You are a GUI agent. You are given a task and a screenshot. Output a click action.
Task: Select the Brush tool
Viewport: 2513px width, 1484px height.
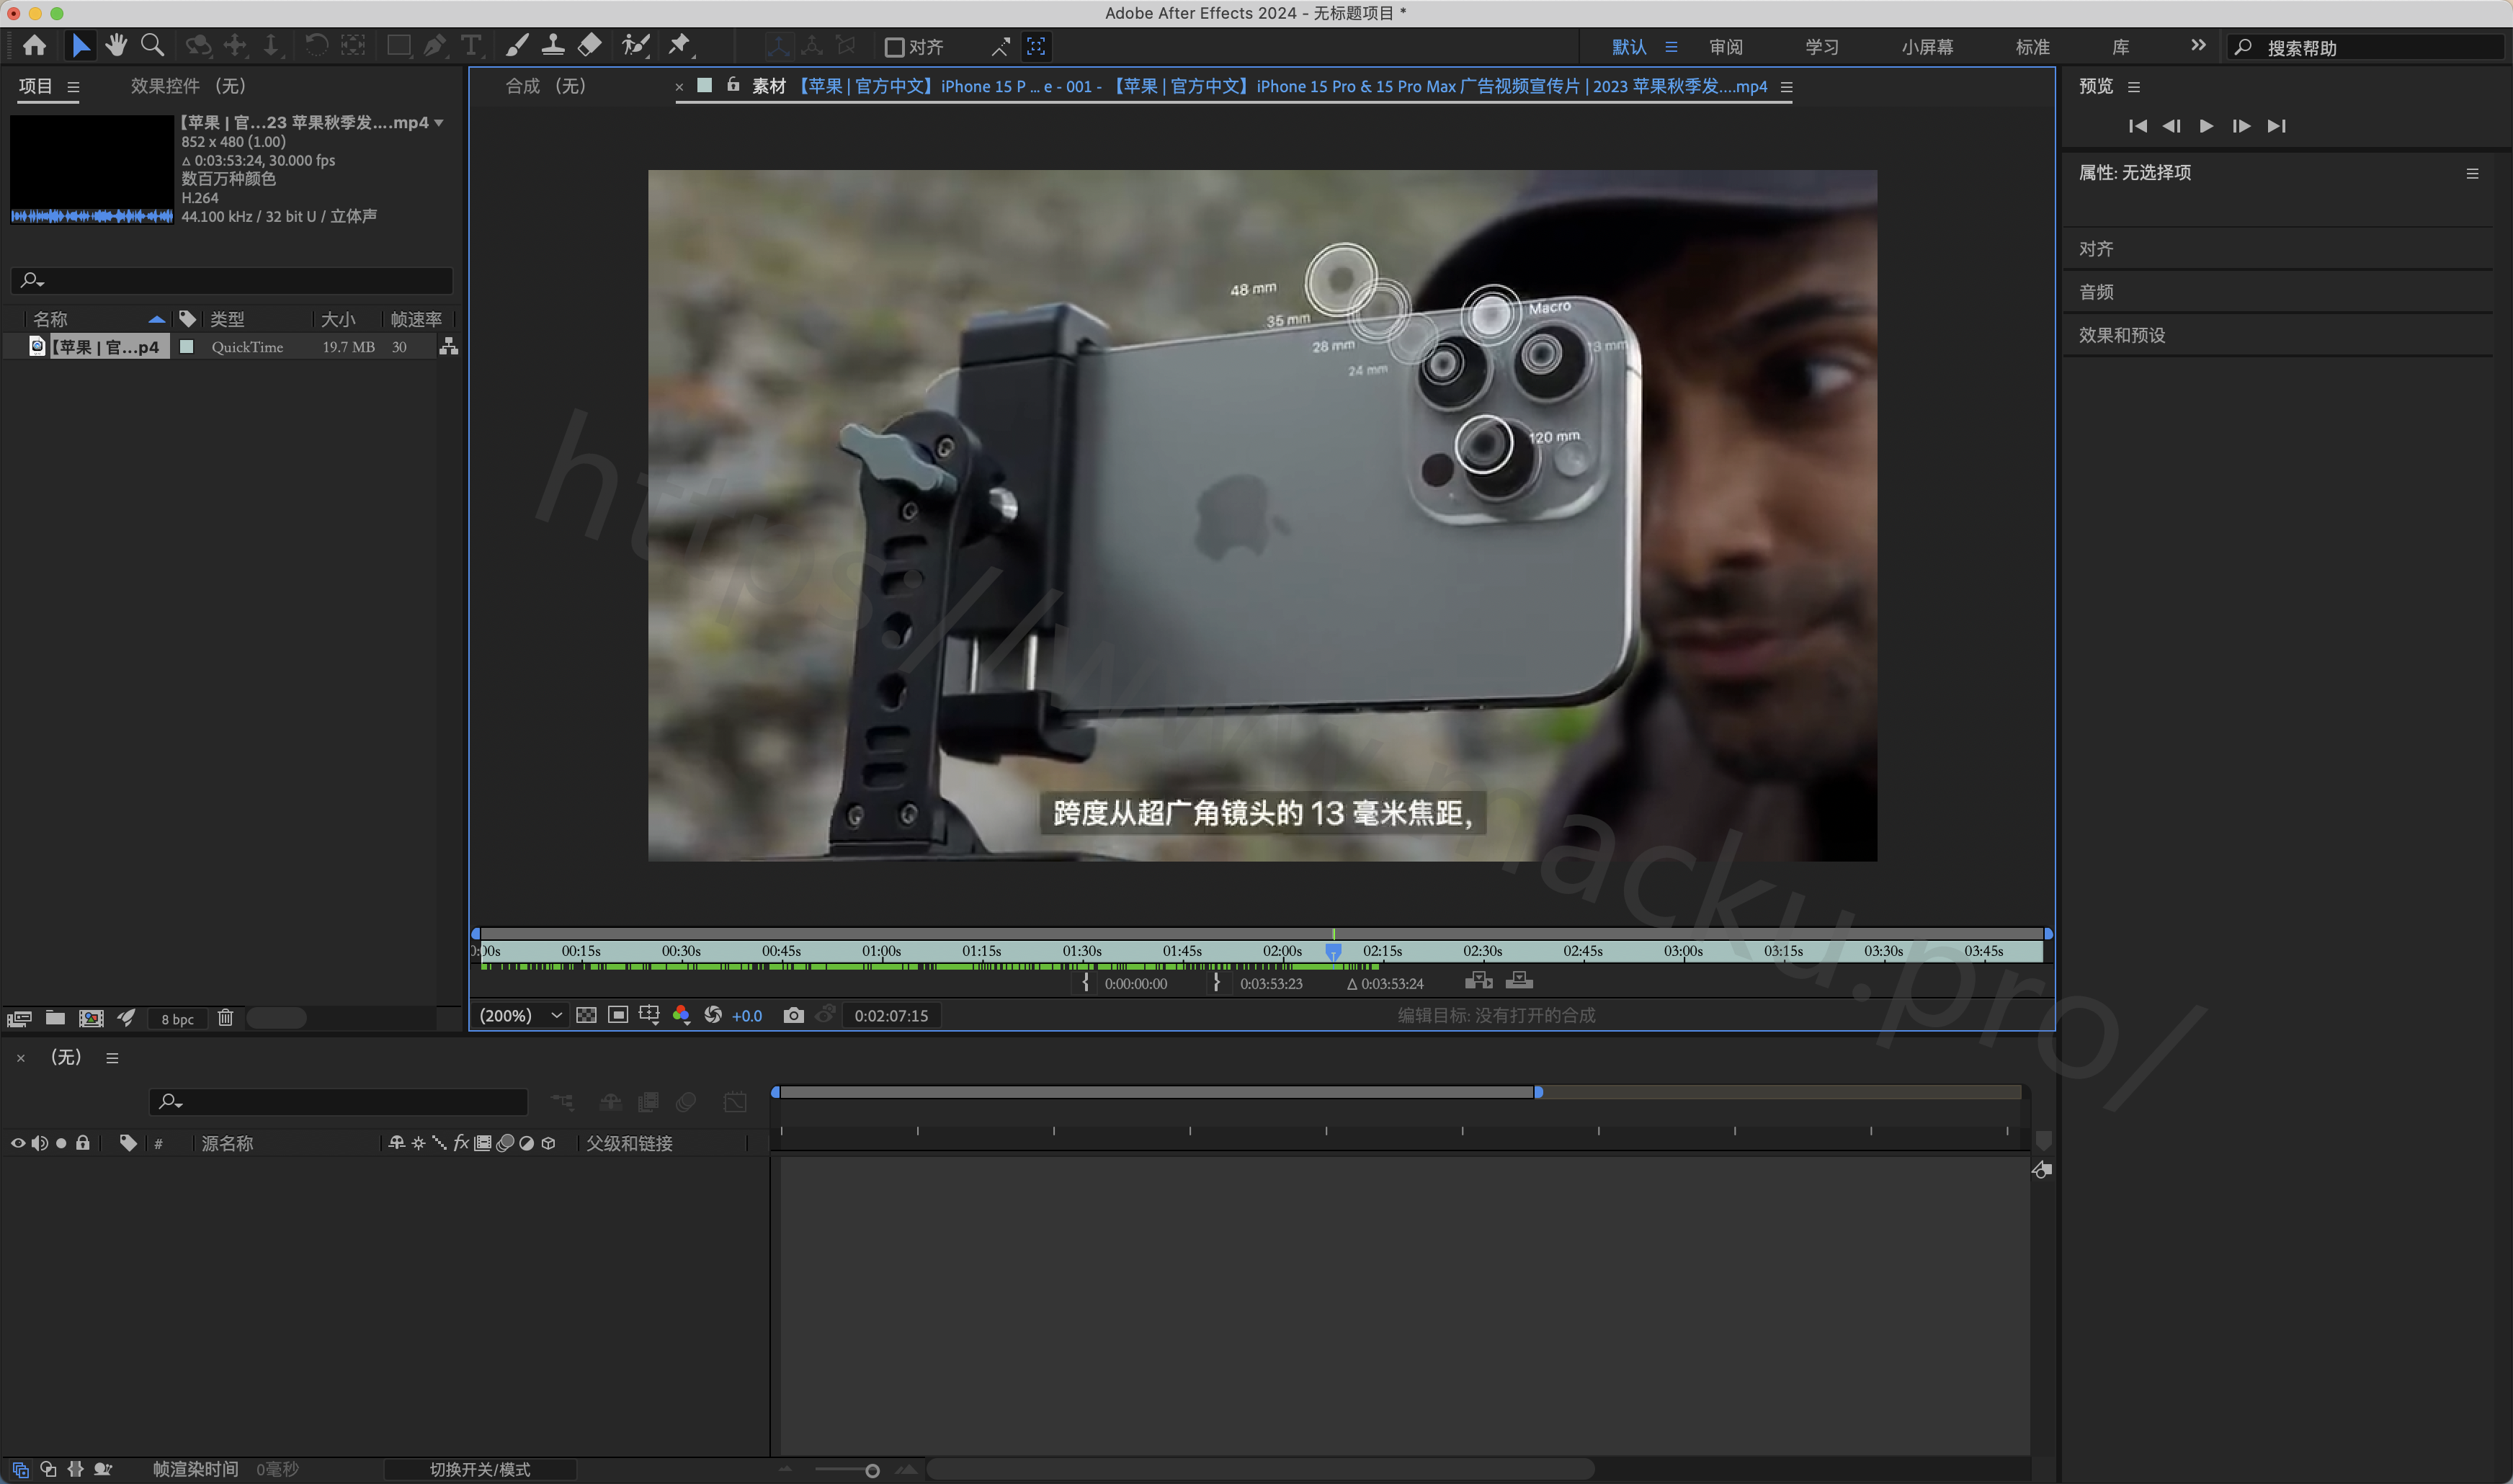click(516, 45)
